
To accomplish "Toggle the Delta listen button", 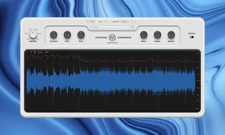I will (106, 22).
